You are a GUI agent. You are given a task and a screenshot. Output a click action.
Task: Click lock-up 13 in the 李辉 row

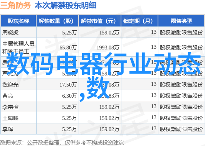click(154, 129)
